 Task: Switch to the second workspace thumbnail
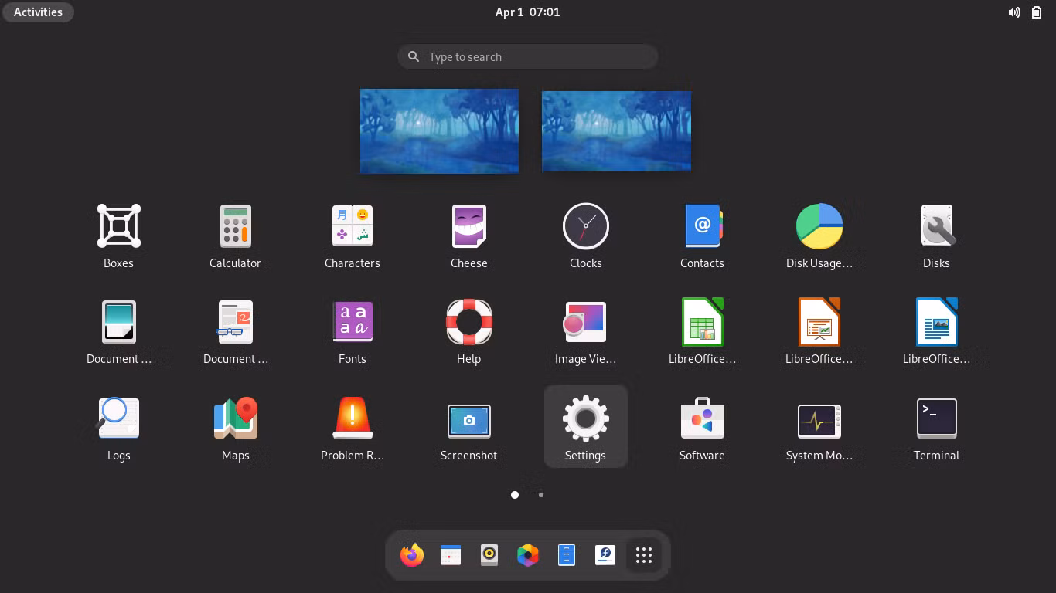tap(616, 130)
